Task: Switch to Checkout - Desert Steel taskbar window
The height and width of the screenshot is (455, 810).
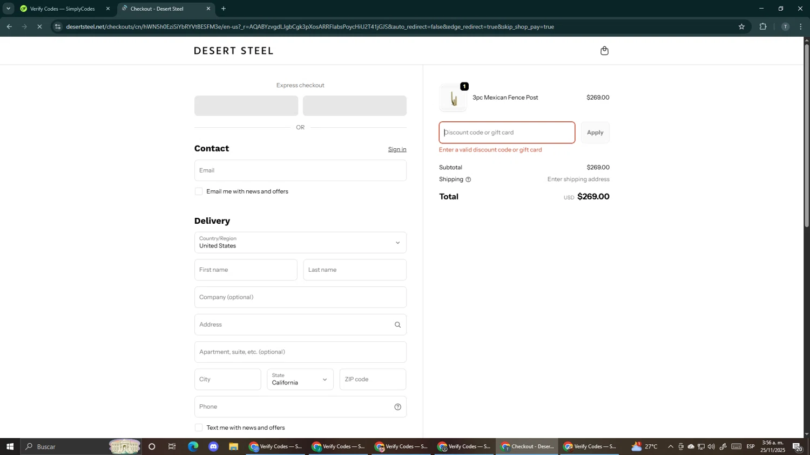Action: 528,446
